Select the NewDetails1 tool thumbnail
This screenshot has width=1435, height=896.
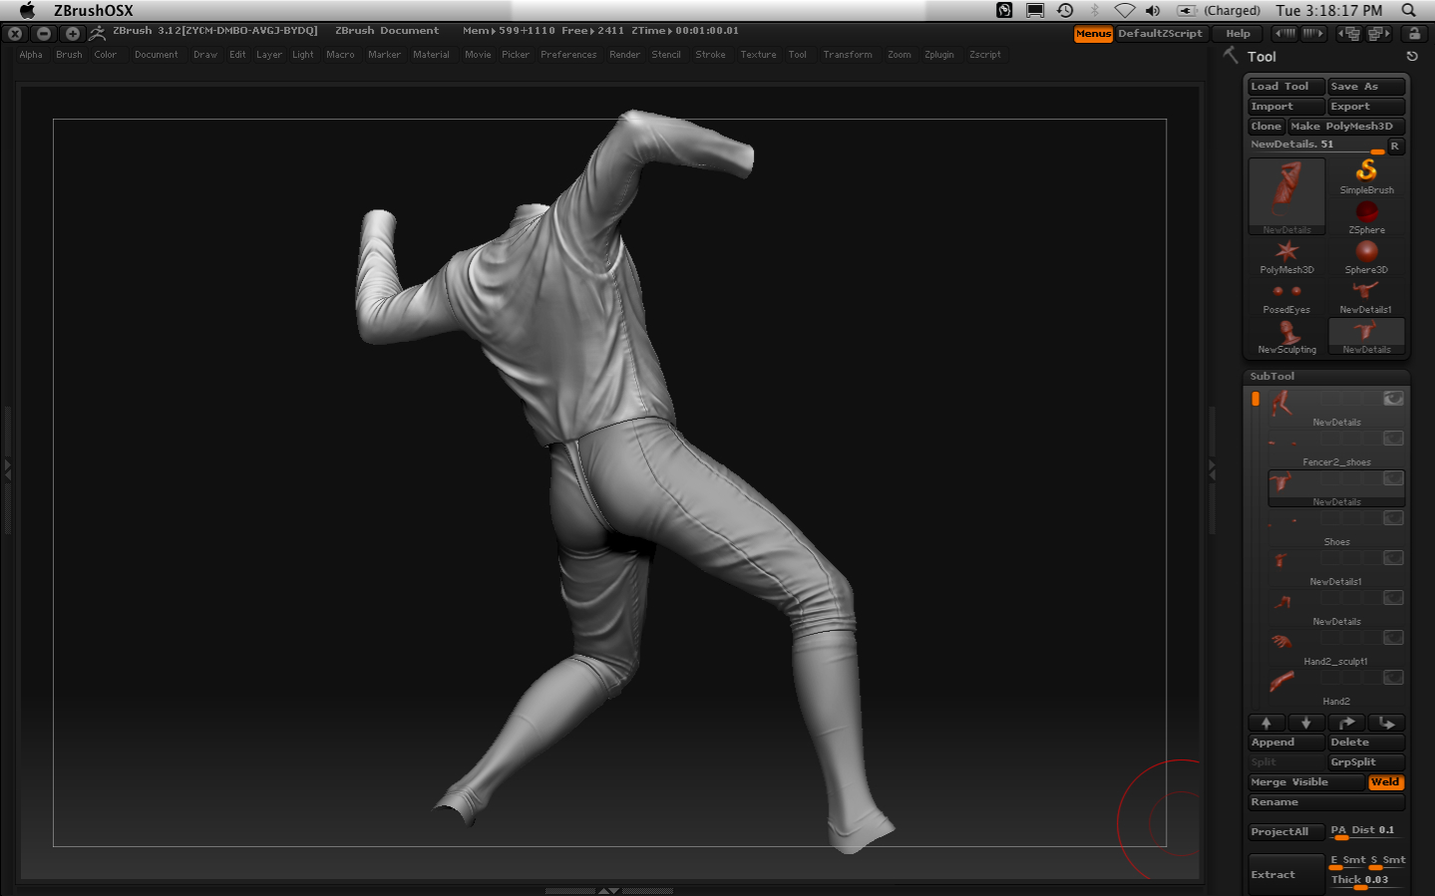(1366, 296)
